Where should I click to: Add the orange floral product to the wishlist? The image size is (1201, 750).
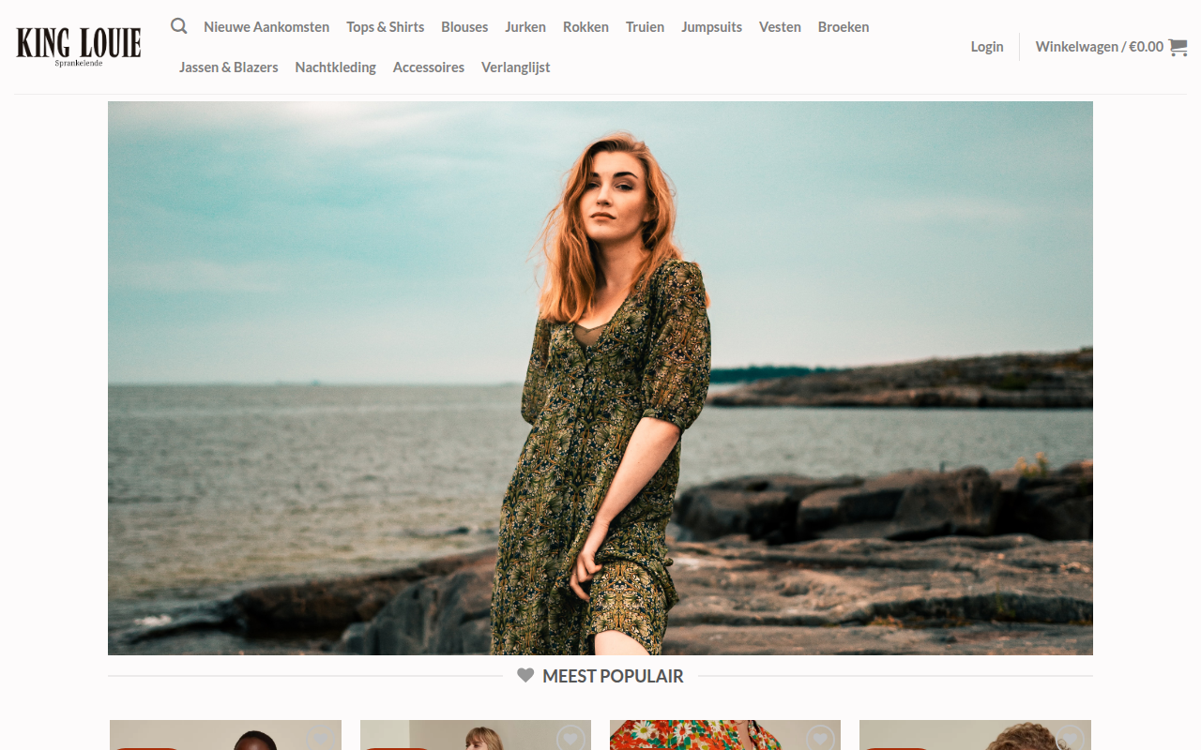pos(821,738)
